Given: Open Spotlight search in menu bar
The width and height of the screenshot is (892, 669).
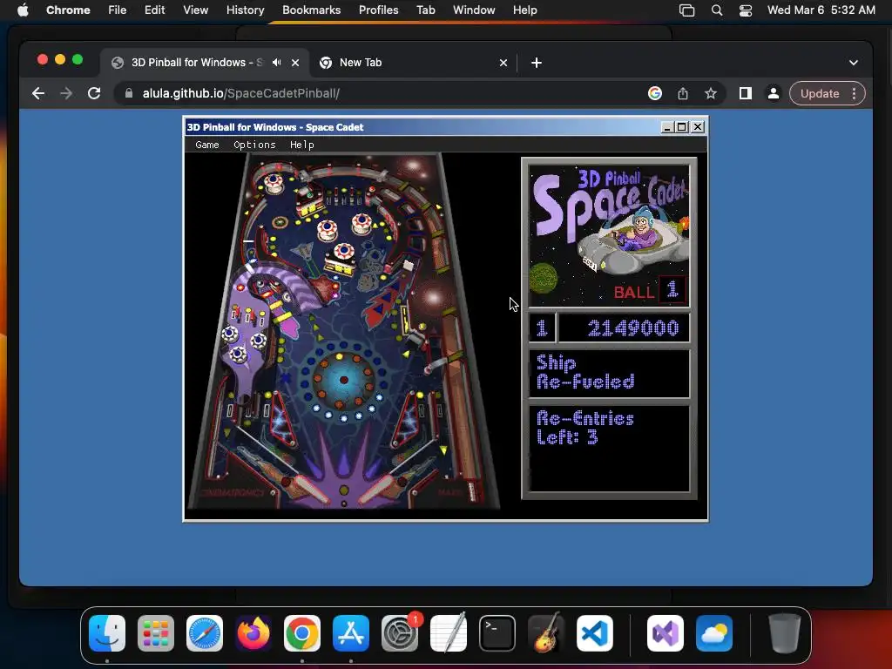Looking at the screenshot, I should pos(717,10).
